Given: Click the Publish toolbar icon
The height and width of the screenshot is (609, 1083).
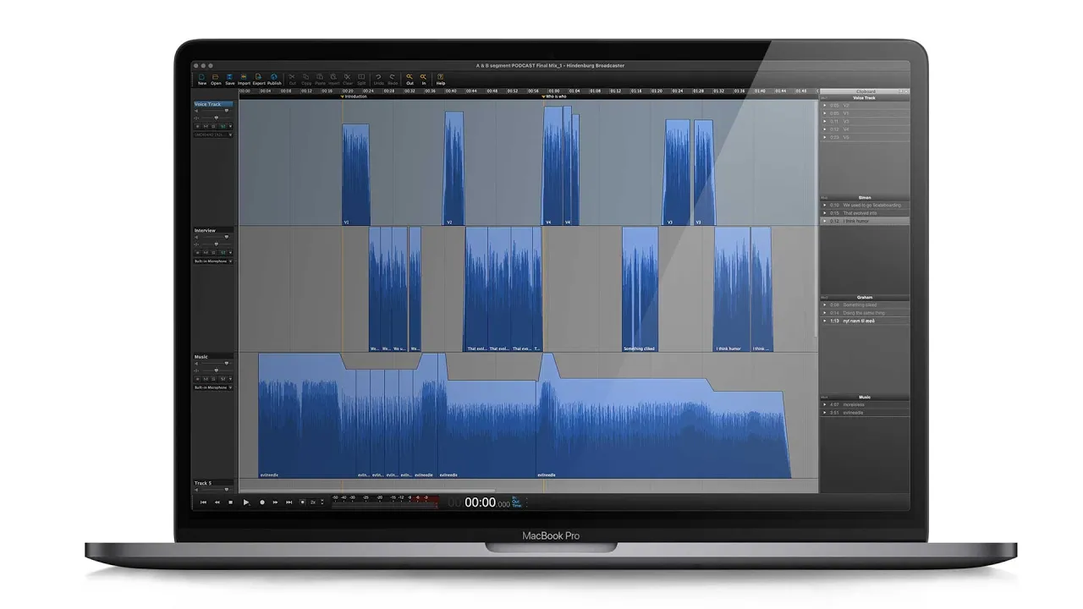Looking at the screenshot, I should pos(274,80).
